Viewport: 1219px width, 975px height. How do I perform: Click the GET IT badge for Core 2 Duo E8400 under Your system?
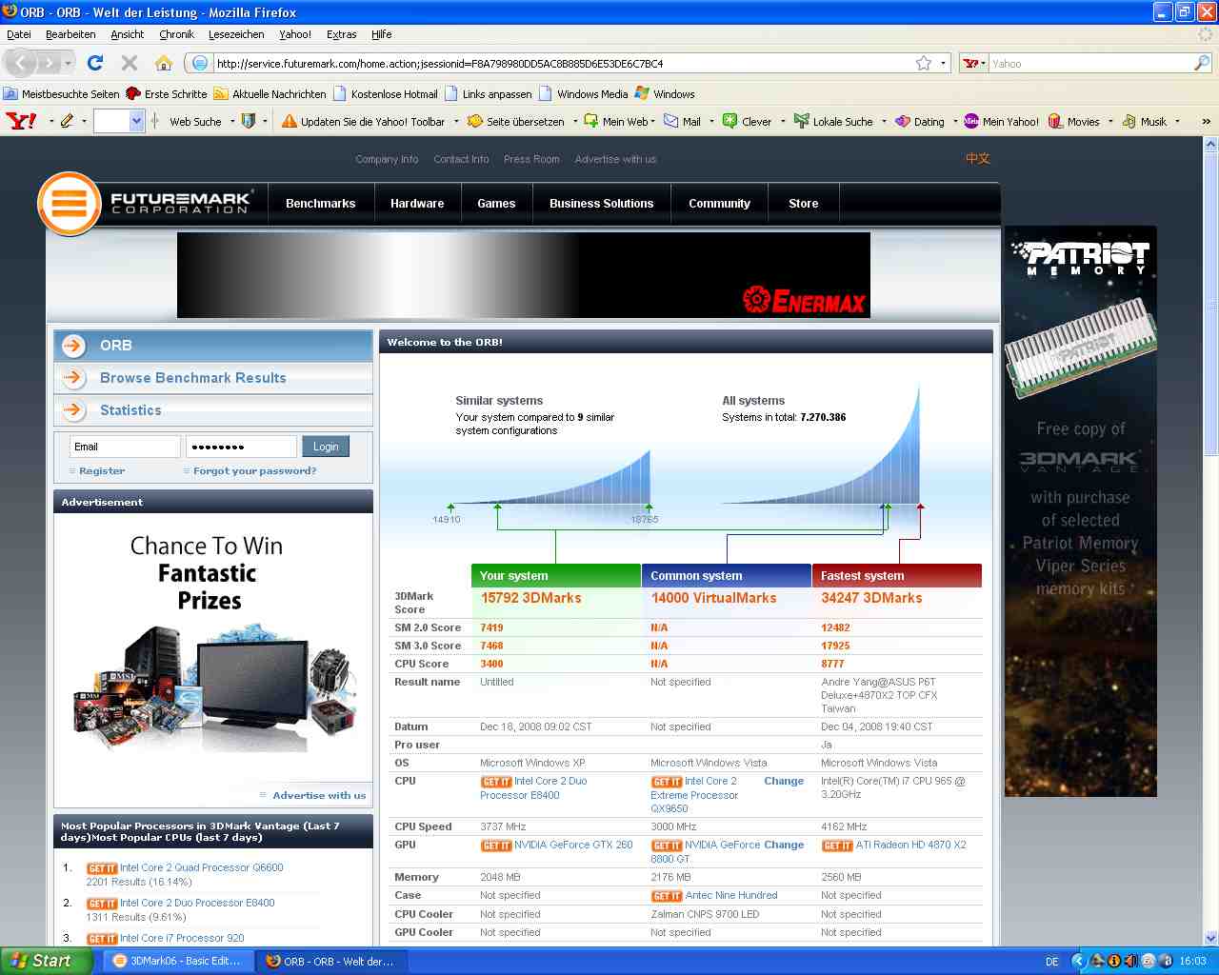496,782
